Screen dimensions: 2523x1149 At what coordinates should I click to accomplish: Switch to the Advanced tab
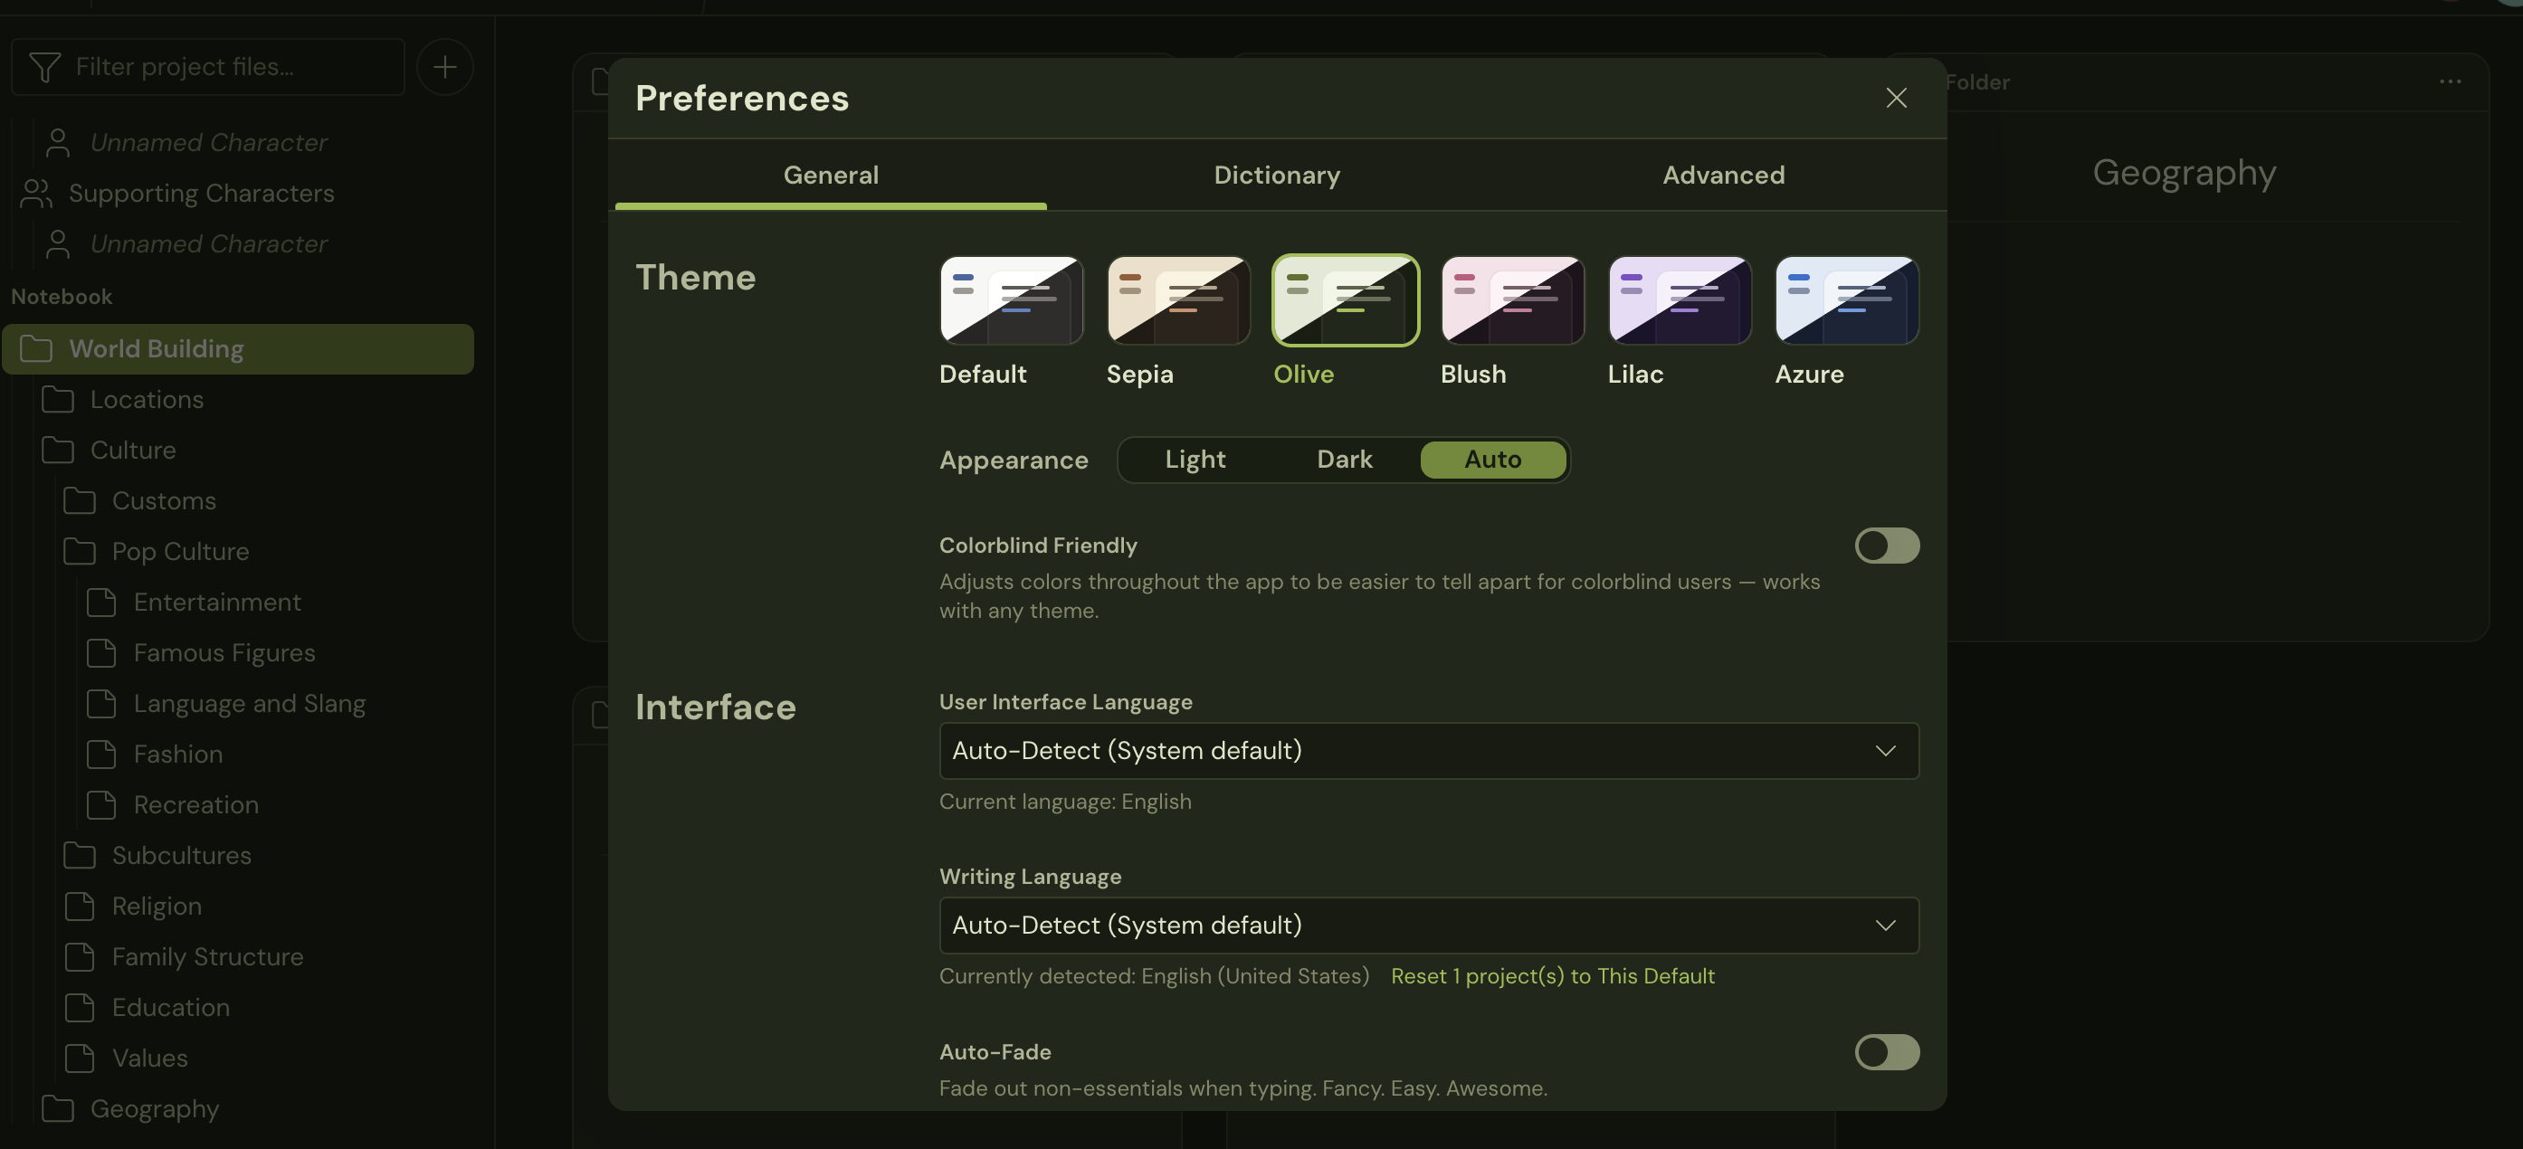(x=1723, y=175)
